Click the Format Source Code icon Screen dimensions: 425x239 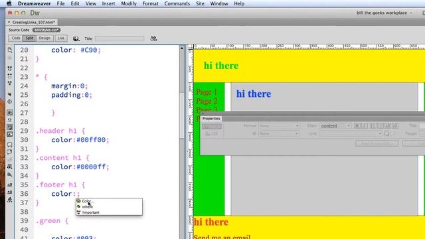pyautogui.click(x=10, y=200)
